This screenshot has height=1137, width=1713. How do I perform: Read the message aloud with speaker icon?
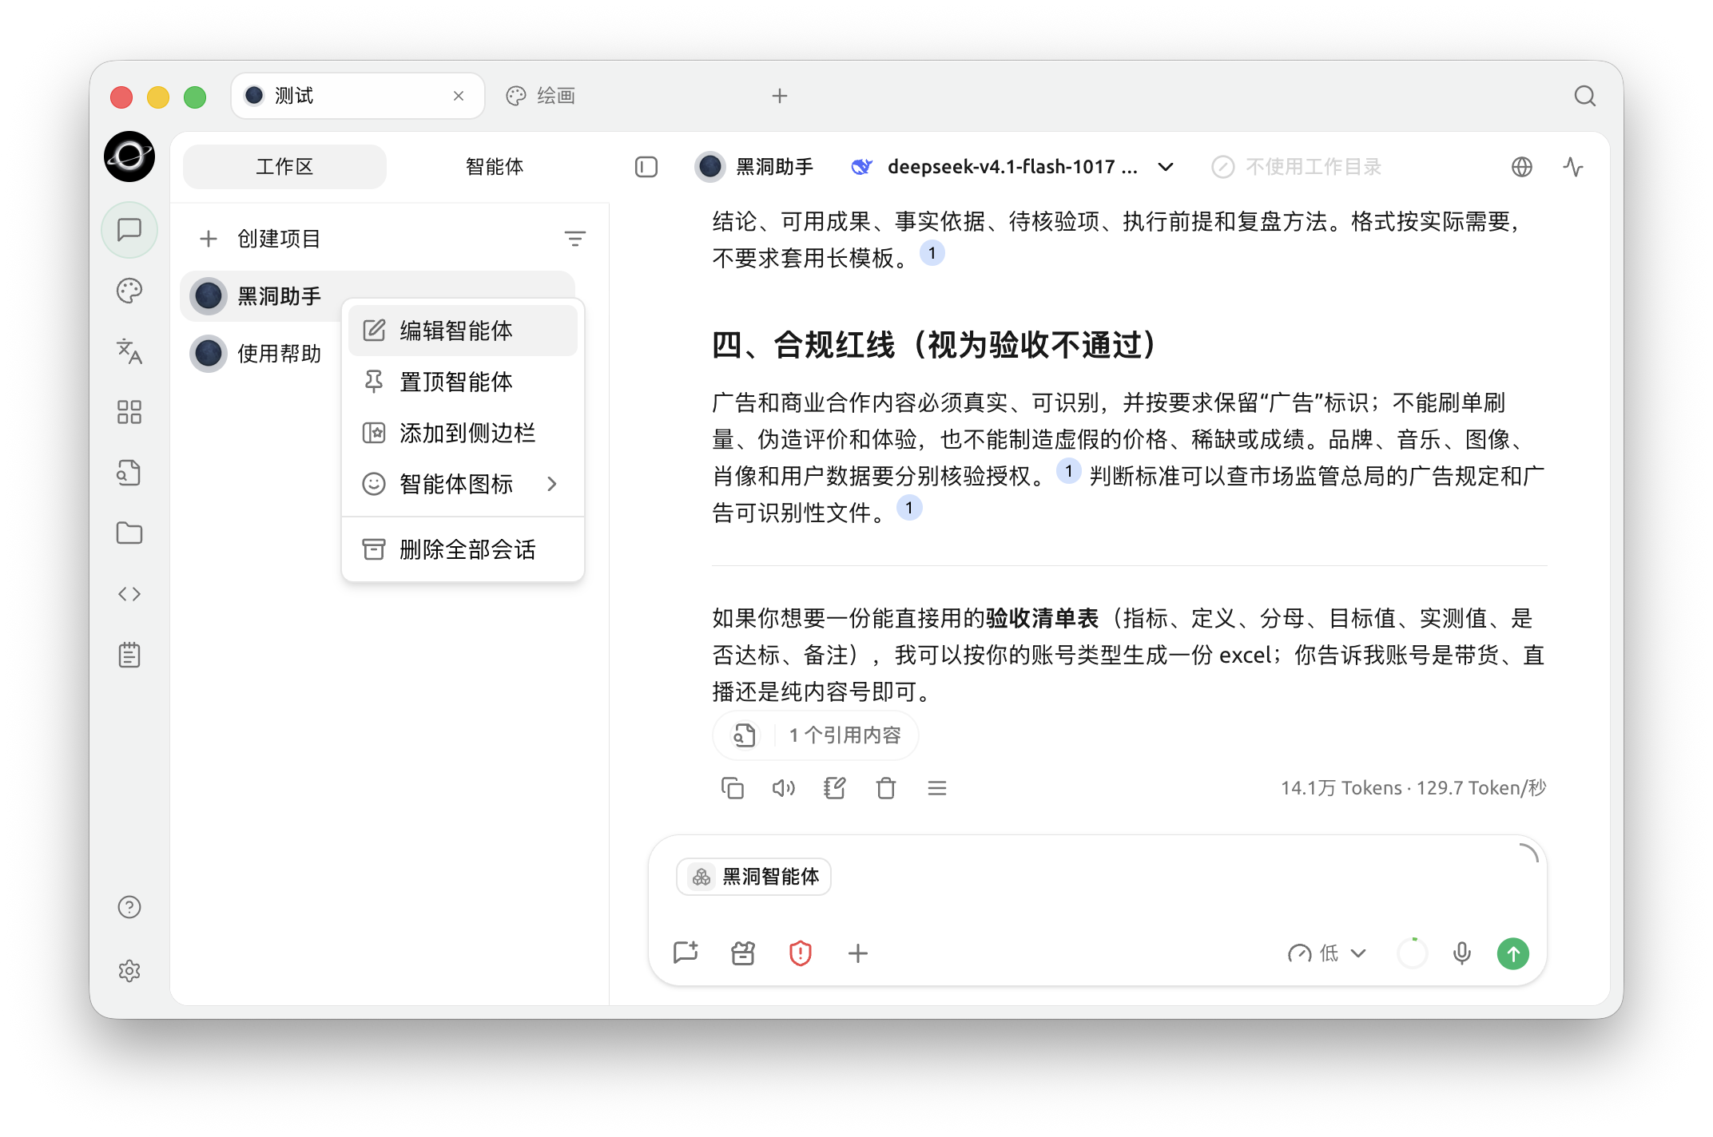tap(784, 788)
